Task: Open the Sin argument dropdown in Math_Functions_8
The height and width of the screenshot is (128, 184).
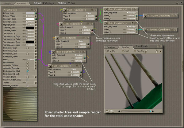Action: (x=85, y=27)
